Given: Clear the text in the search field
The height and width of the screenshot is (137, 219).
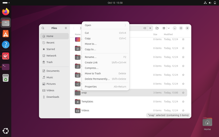Looking at the screenshot, I should 144,28.
